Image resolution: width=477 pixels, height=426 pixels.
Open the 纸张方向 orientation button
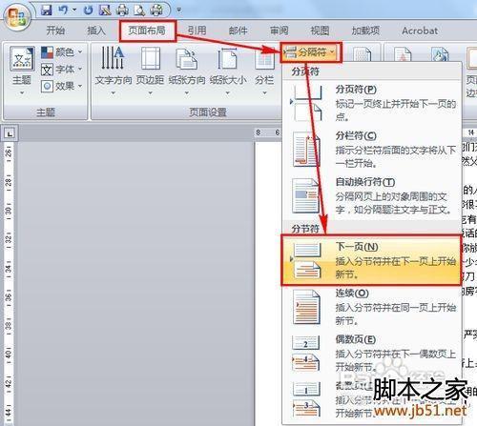(x=187, y=71)
